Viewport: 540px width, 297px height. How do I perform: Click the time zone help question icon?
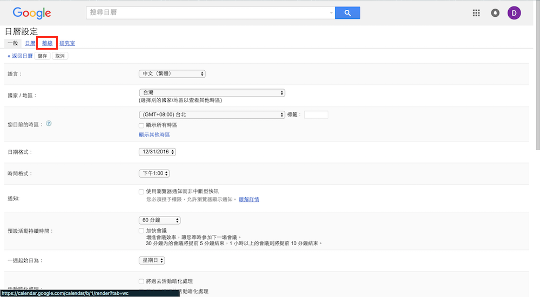coord(49,124)
